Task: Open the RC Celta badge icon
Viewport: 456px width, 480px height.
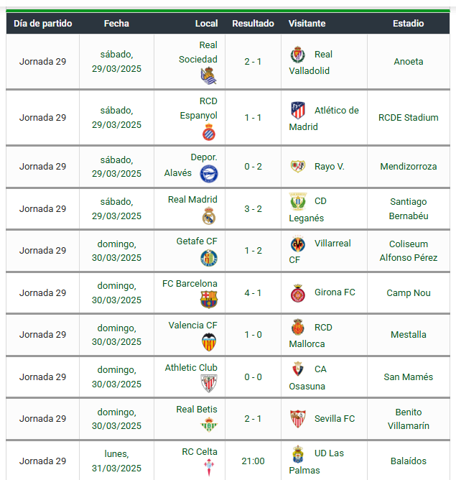Action: [209, 468]
